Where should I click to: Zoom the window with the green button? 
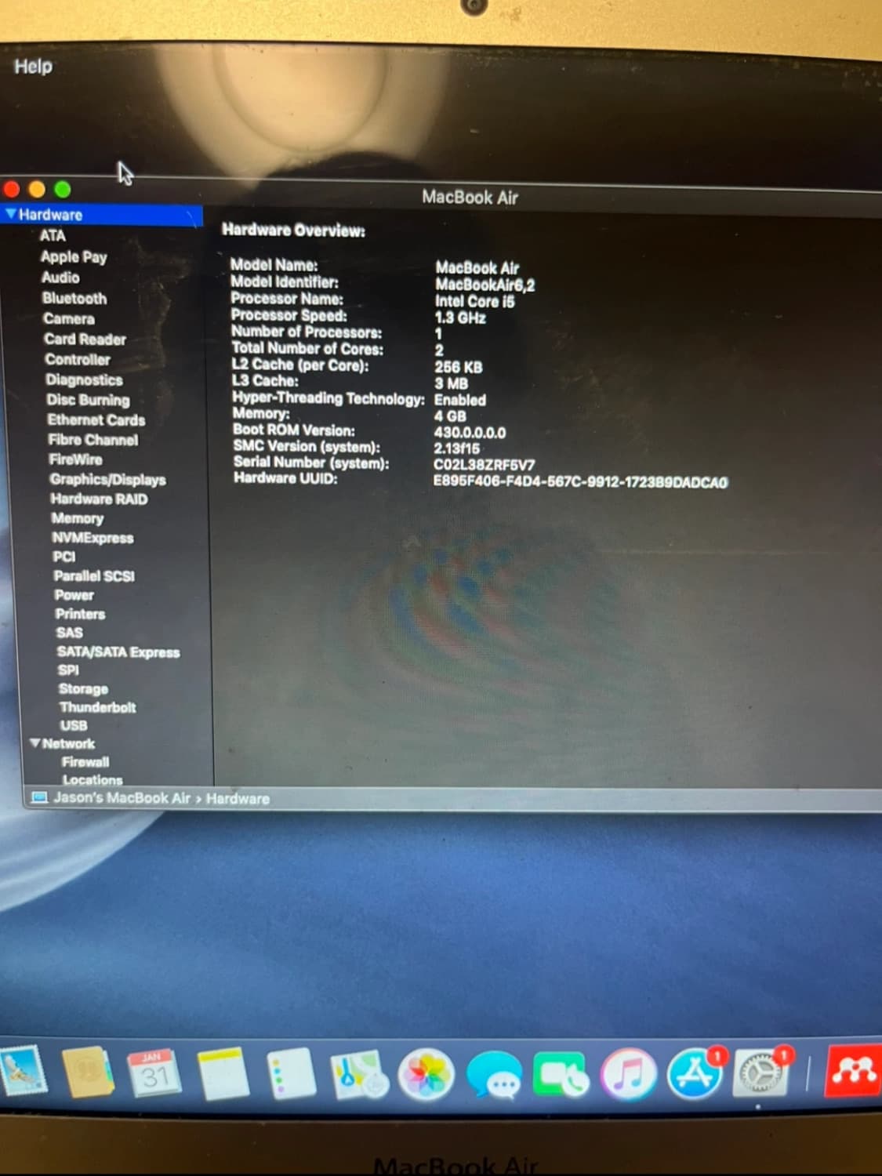[63, 189]
